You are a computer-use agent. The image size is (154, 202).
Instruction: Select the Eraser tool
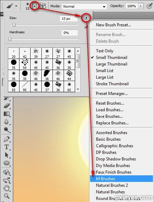[x=7, y=106]
